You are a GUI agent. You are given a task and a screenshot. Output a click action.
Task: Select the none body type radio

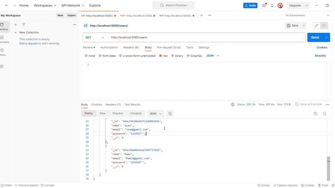click(86, 56)
